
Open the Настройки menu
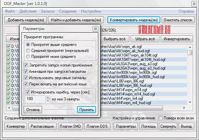pyautogui.click(x=91, y=11)
